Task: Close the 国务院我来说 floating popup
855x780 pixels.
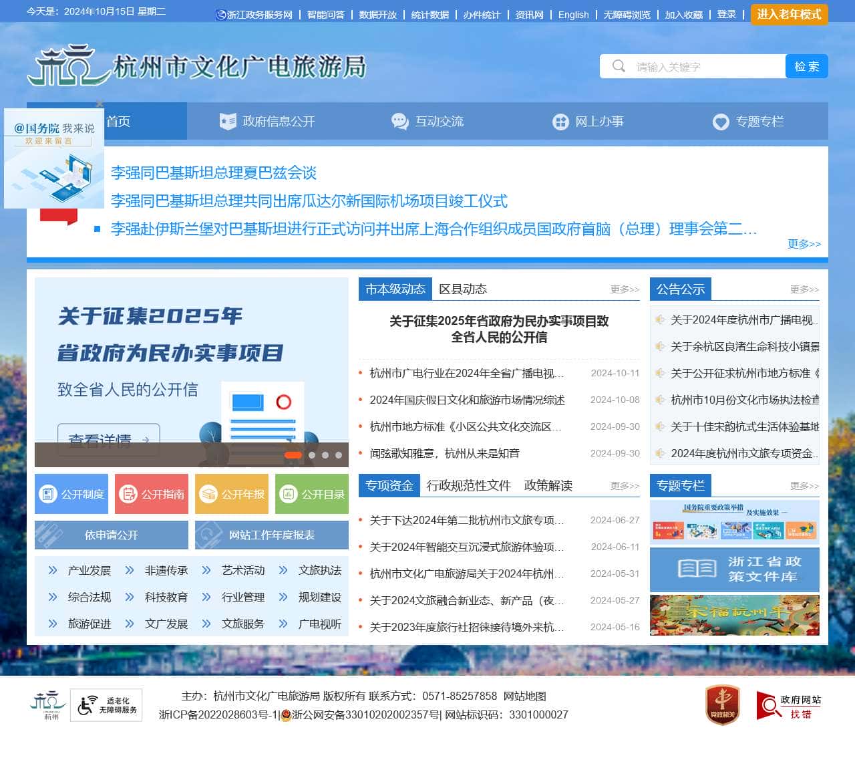Action: [x=100, y=104]
